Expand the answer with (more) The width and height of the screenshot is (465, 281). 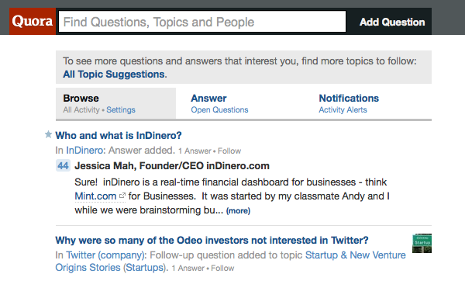point(238,210)
